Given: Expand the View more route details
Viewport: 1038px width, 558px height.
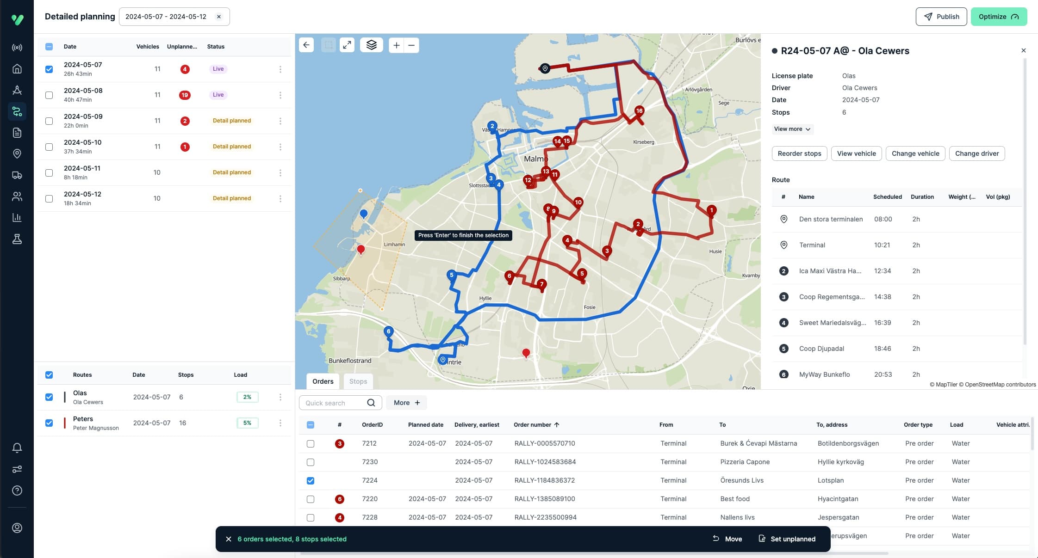Looking at the screenshot, I should 792,129.
